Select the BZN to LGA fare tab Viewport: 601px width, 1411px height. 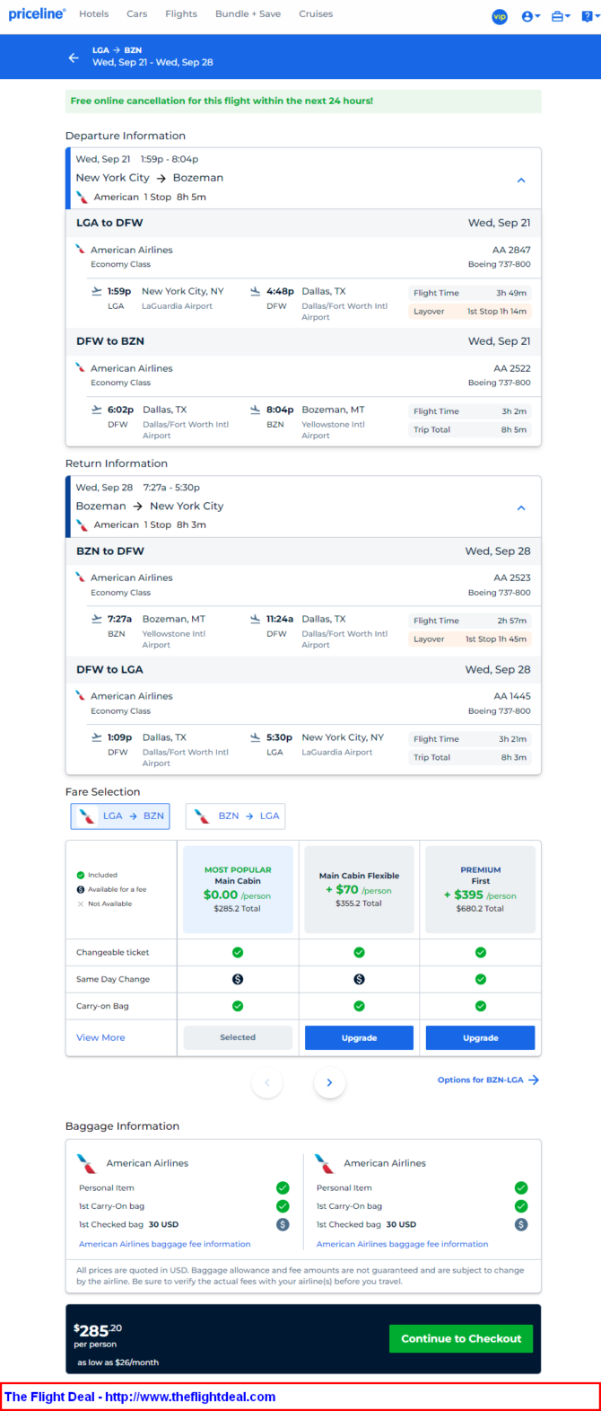coord(235,816)
